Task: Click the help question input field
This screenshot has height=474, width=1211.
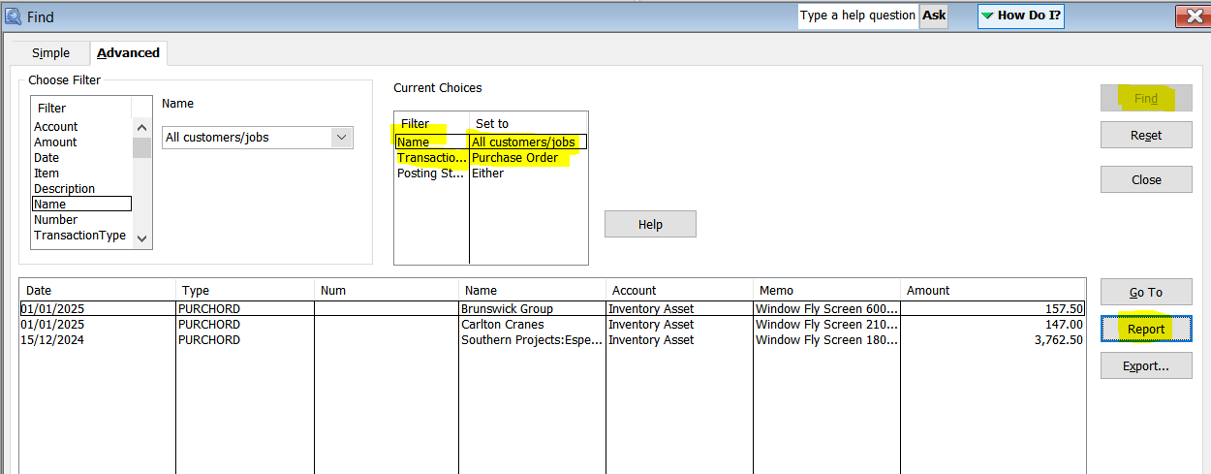Action: point(857,16)
